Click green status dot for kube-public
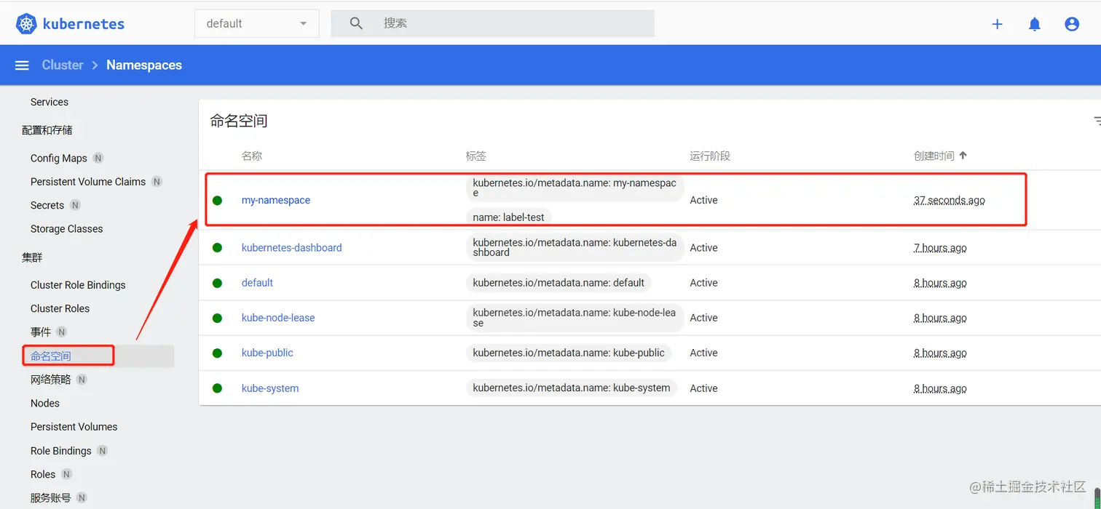 pyautogui.click(x=217, y=353)
